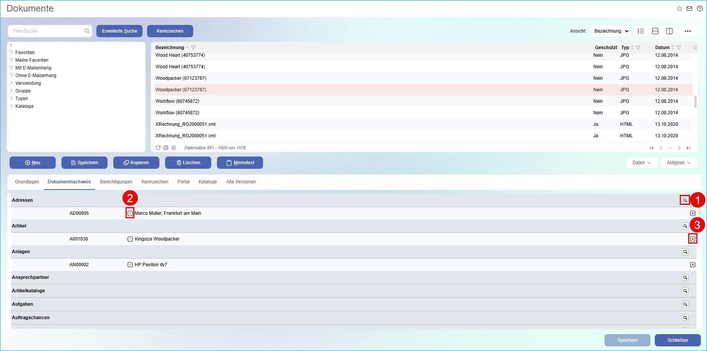Click the favorite star icon at top right
The height and width of the screenshot is (351, 707).
point(679,8)
